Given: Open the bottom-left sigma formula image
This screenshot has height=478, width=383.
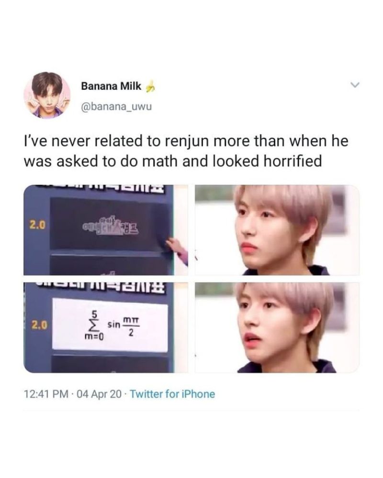Looking at the screenshot, I should (106, 328).
